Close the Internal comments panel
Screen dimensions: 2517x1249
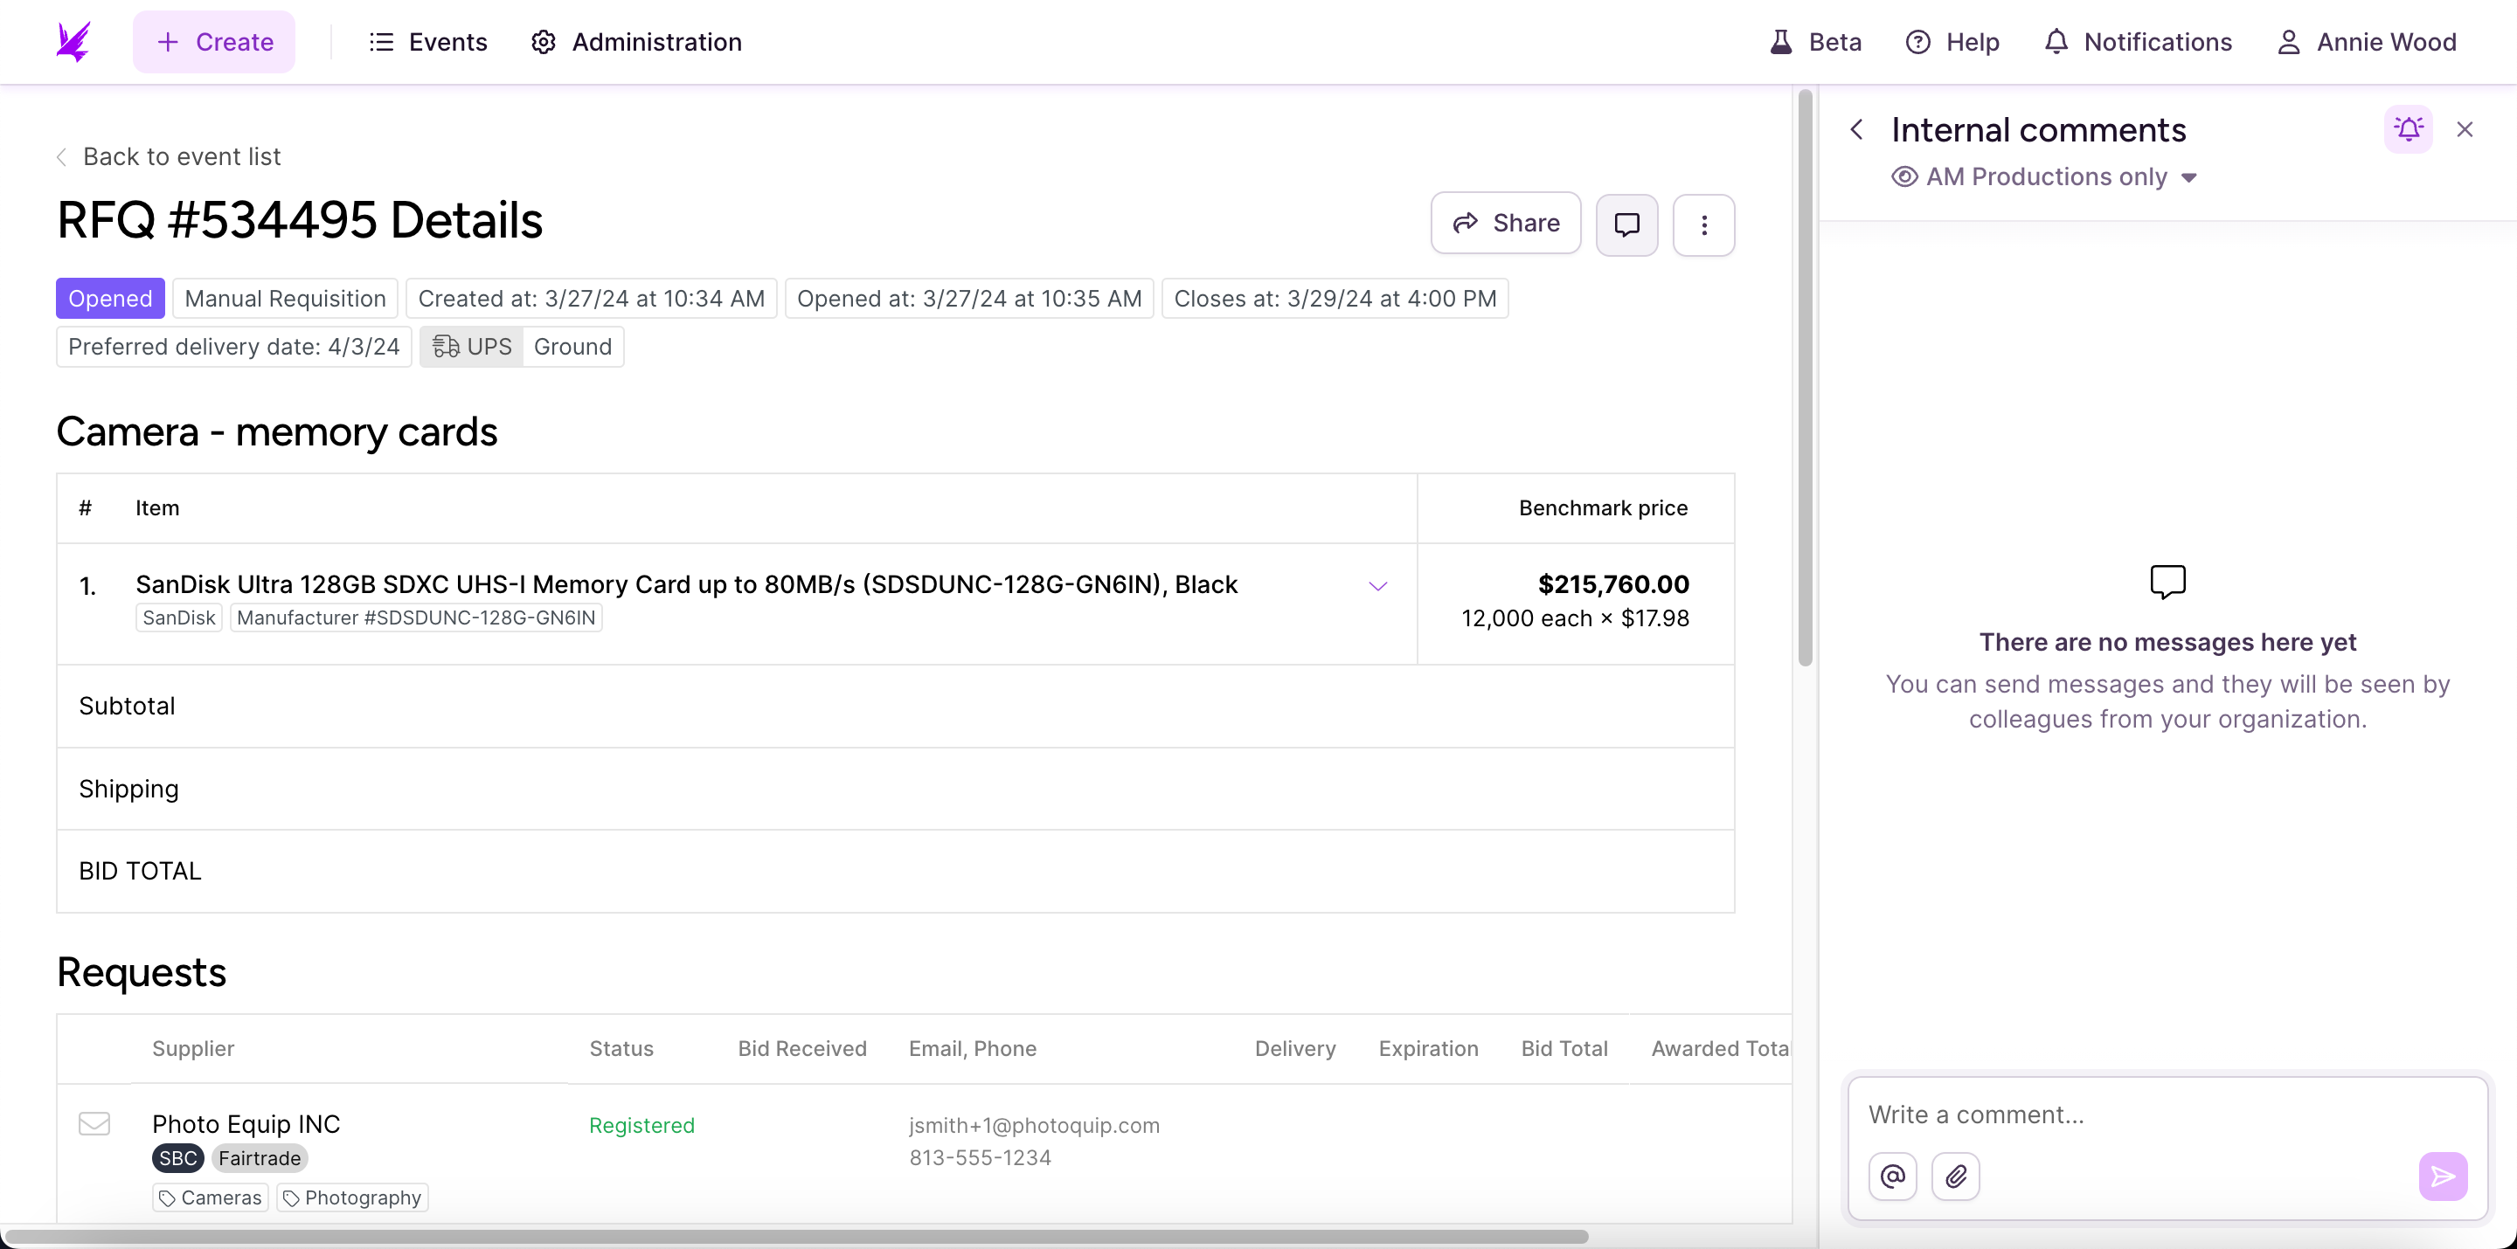pos(2465,129)
